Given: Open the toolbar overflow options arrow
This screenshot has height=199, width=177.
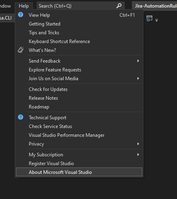Looking at the screenshot, I should click(x=157, y=20).
